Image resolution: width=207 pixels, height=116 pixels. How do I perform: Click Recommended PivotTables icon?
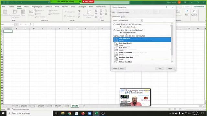coord(15,14)
